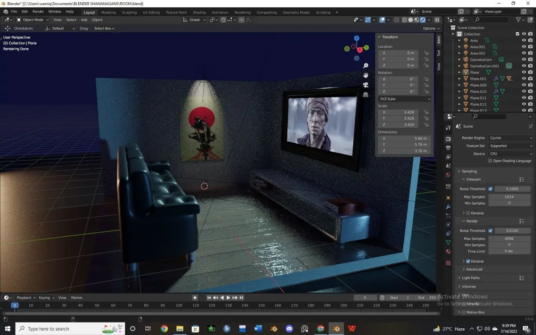The image size is (536, 335).
Task: Hide Plane.001 in viewport via eye icon
Action: tap(524, 79)
